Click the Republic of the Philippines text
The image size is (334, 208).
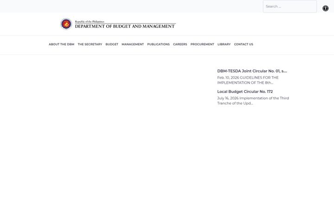point(90,21)
